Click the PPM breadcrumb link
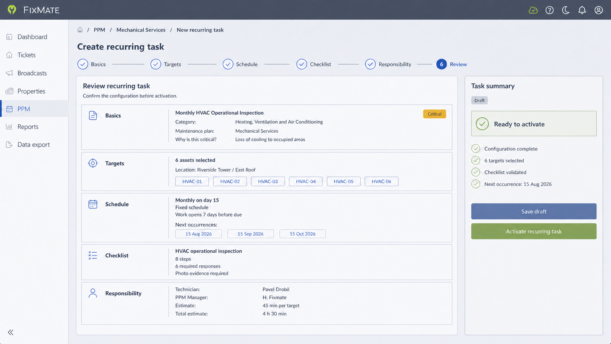 pos(99,30)
